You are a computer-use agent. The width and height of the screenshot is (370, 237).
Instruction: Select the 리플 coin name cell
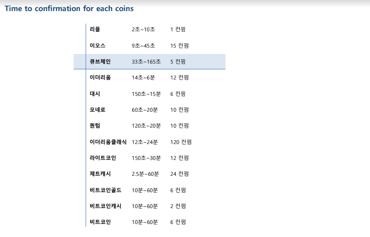pos(95,29)
